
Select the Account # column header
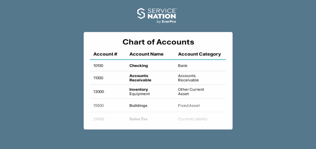(x=105, y=54)
